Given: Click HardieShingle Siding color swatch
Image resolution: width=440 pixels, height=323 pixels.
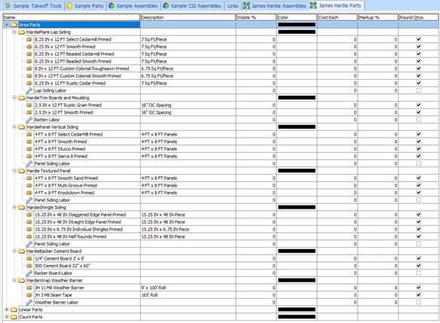Looking at the screenshot, I should point(297,207).
